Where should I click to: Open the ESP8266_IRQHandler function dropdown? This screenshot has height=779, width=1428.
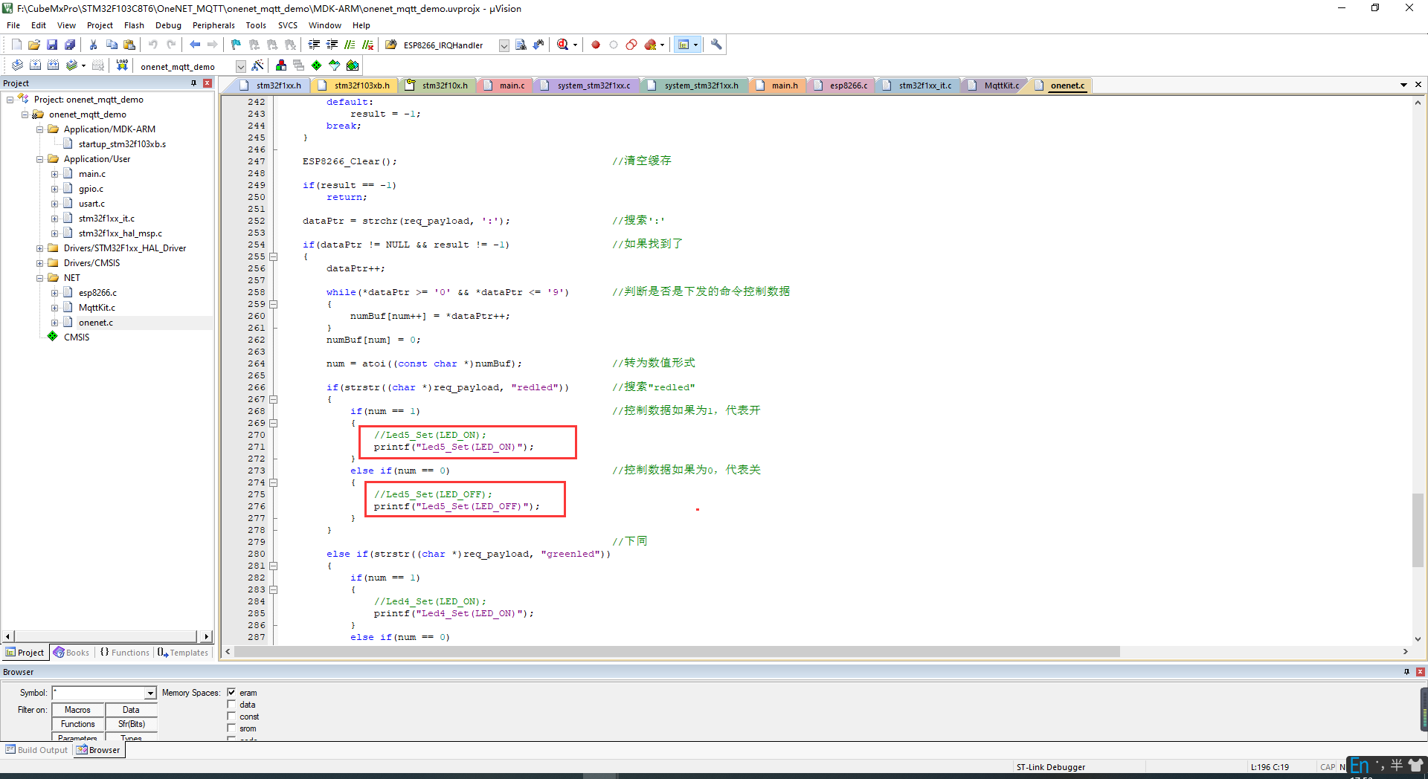(x=504, y=45)
